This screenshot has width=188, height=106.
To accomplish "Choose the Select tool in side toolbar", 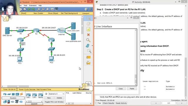I will (x=88, y=18).
